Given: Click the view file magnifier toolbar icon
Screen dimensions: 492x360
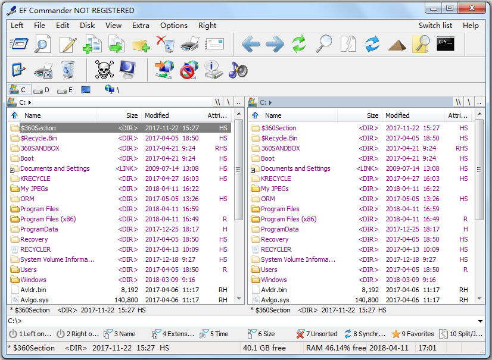Looking at the screenshot, I should click(x=42, y=44).
